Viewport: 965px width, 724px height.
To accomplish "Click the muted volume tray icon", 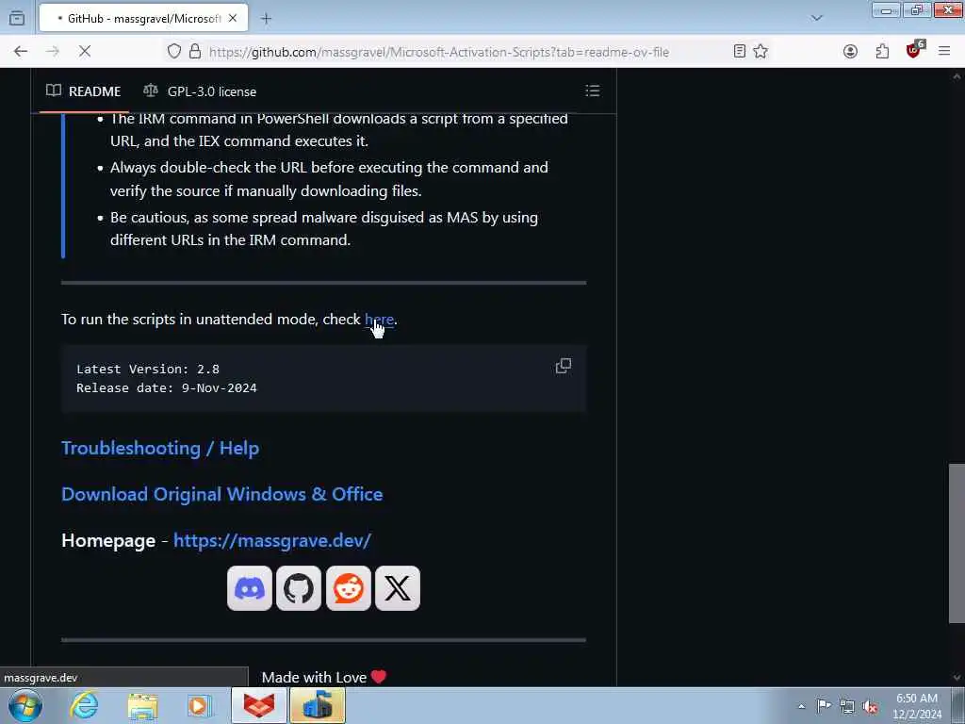I will click(870, 706).
